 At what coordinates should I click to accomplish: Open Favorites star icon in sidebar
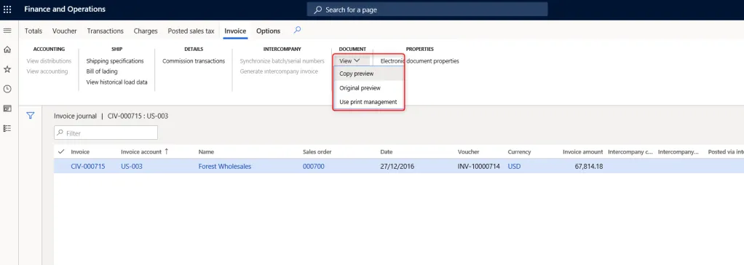pos(7,69)
